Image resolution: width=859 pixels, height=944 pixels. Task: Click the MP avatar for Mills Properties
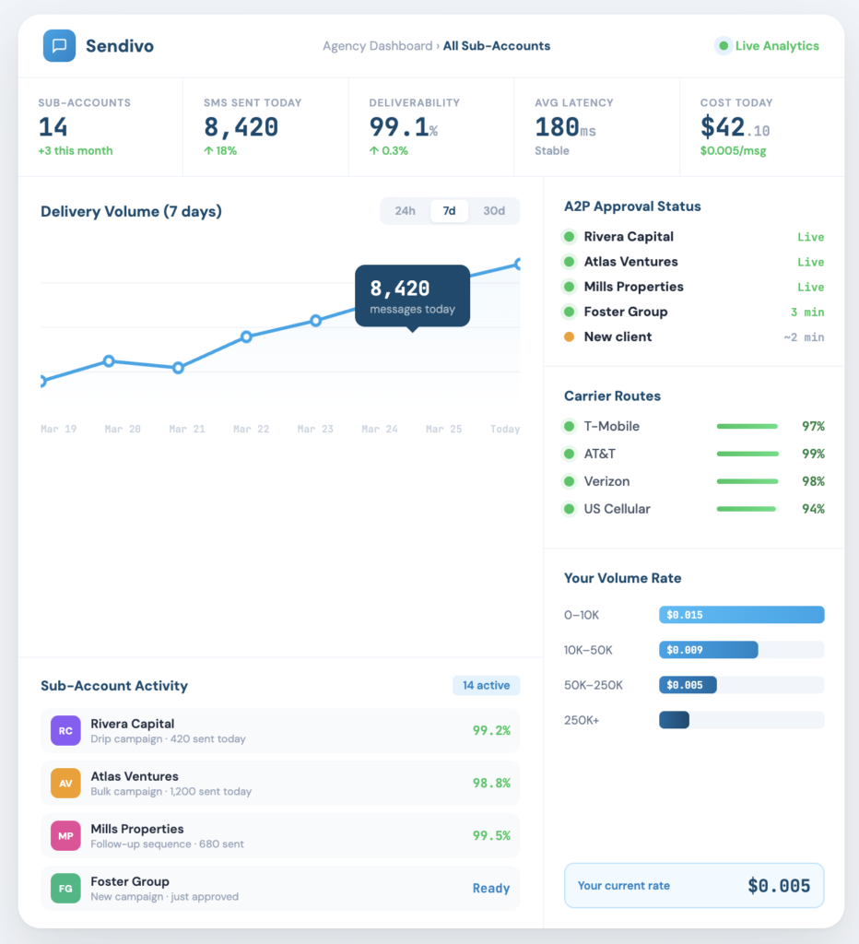click(x=65, y=836)
